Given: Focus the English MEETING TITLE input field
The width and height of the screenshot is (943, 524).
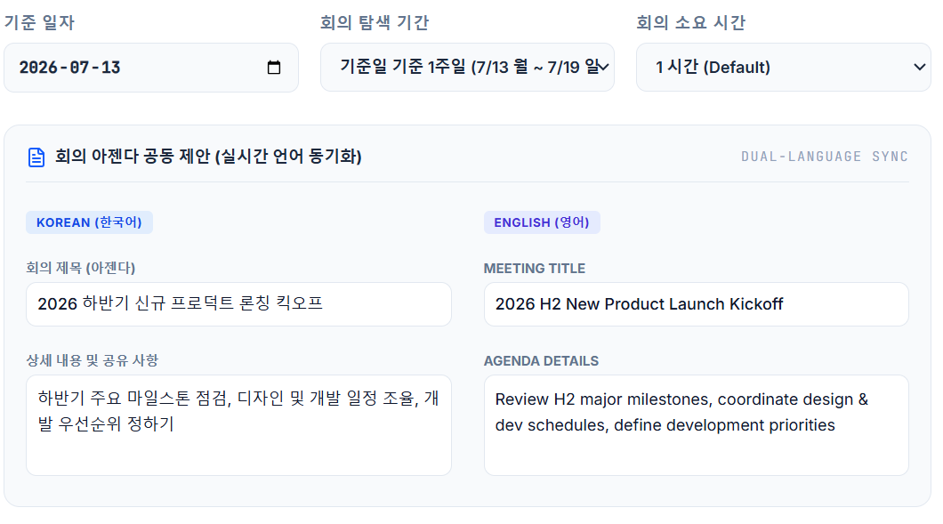Looking at the screenshot, I should (697, 304).
